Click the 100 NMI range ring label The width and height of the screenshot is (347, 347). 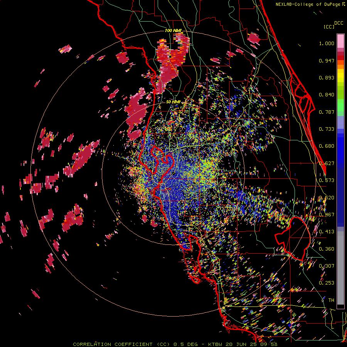(173, 30)
